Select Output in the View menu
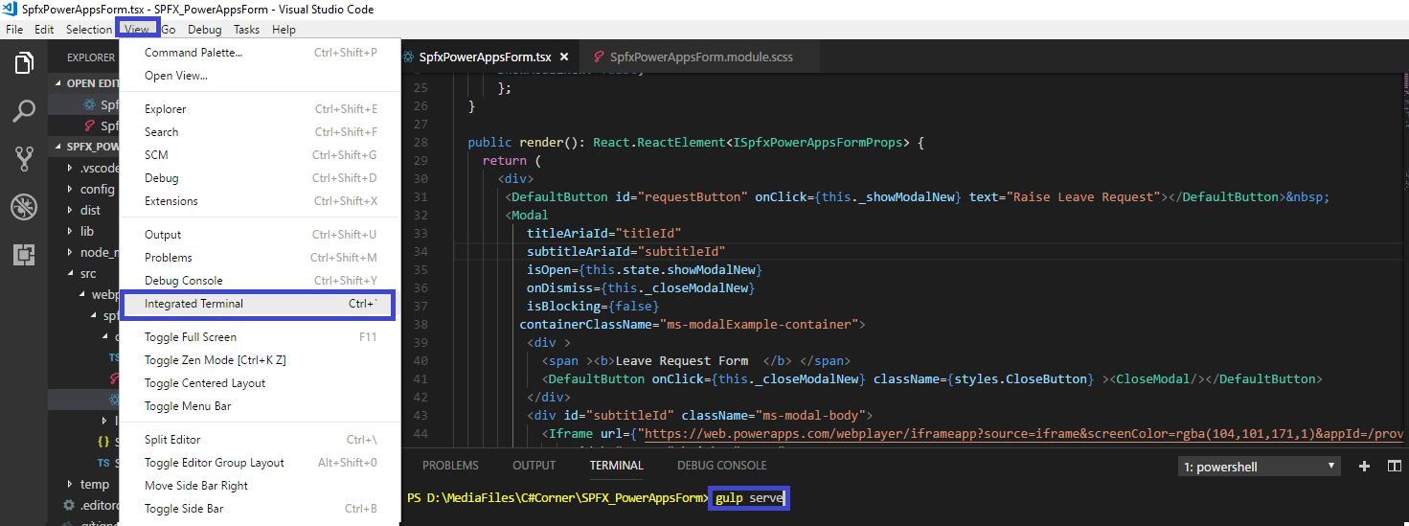The image size is (1409, 526). (260, 235)
